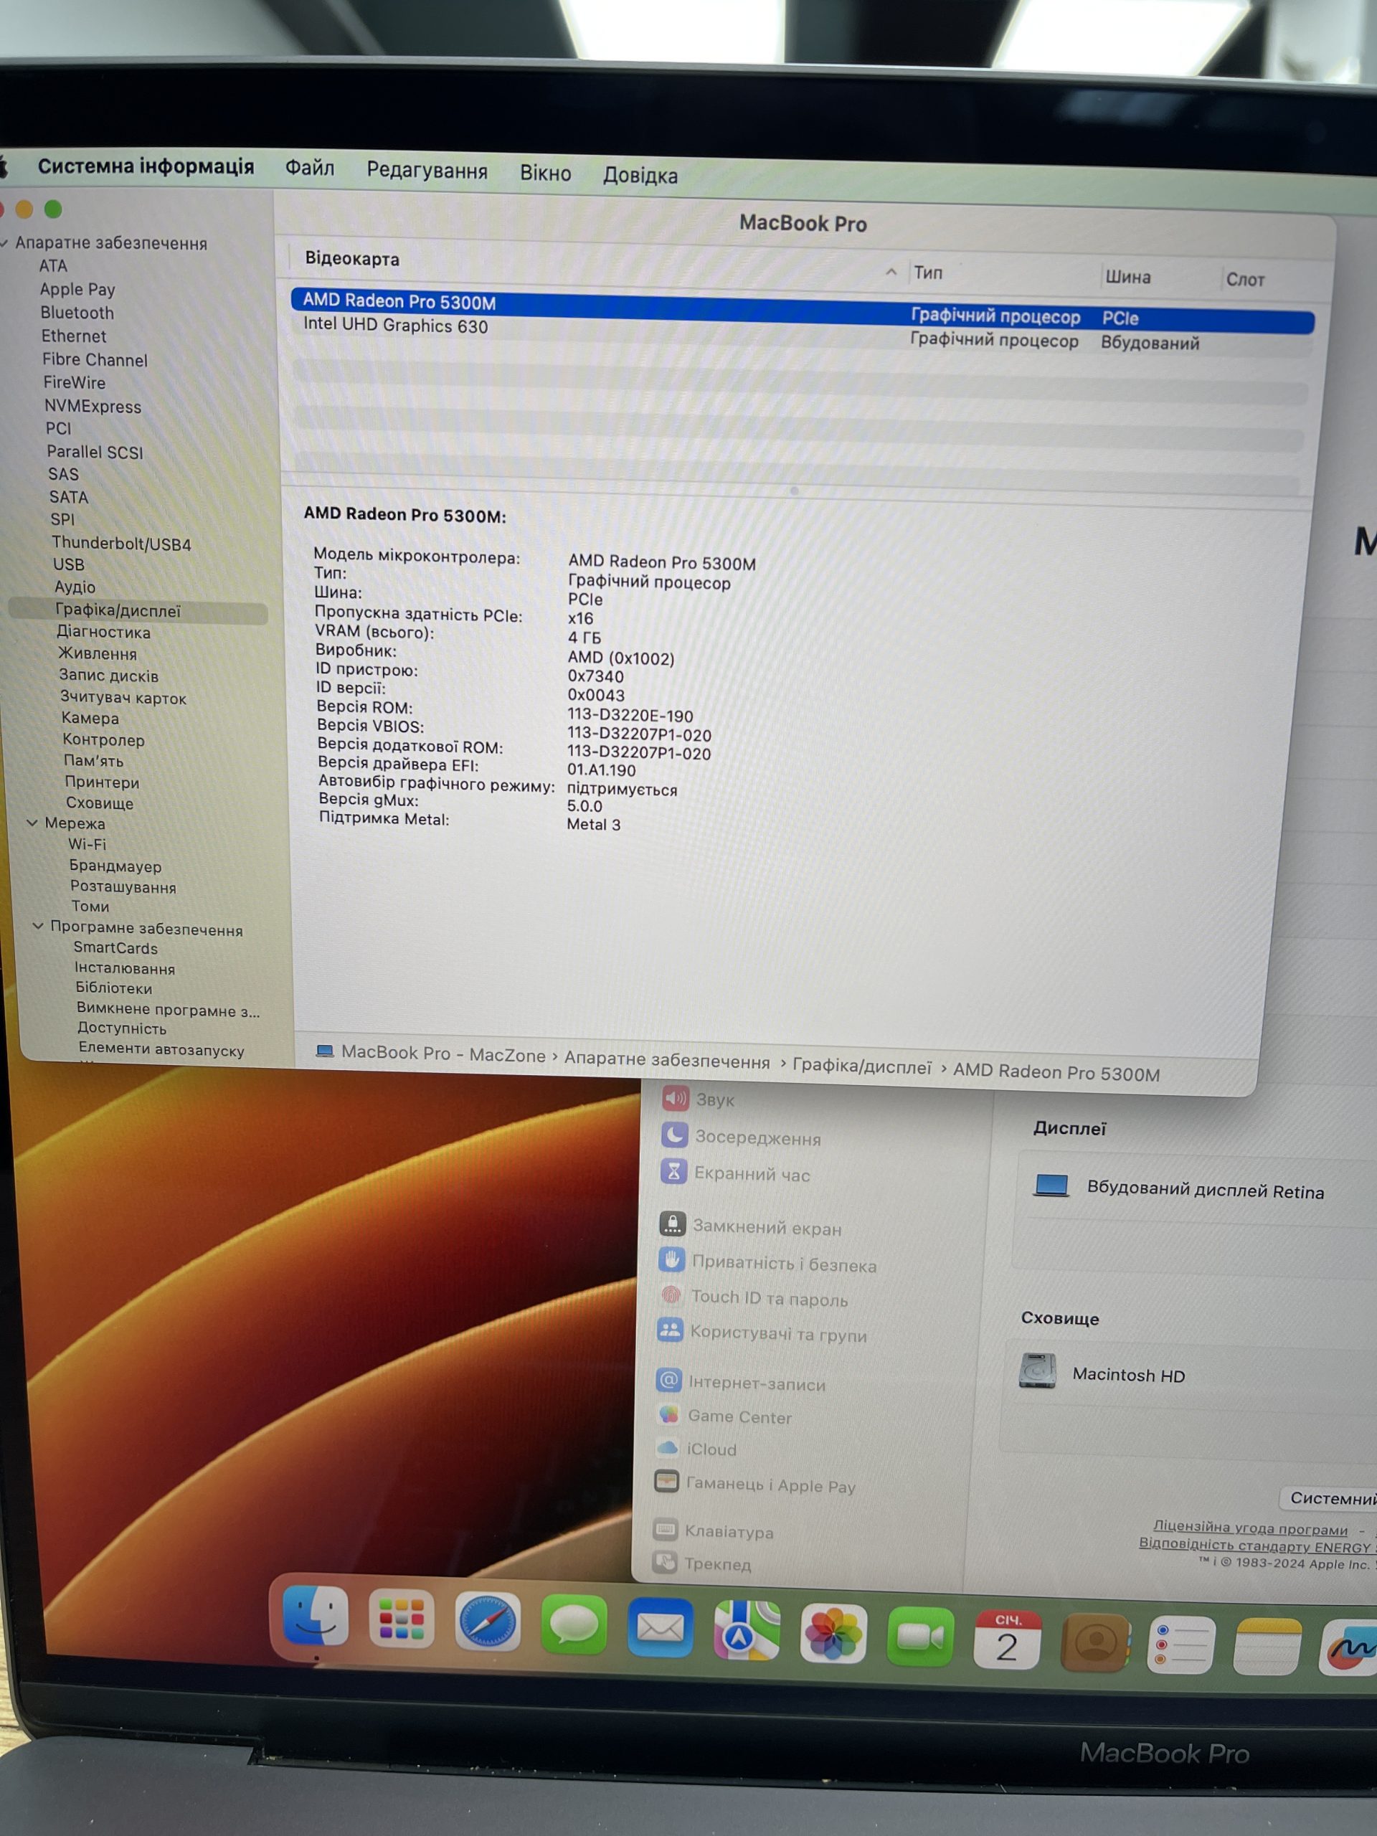Open Game Center settings

click(724, 1416)
